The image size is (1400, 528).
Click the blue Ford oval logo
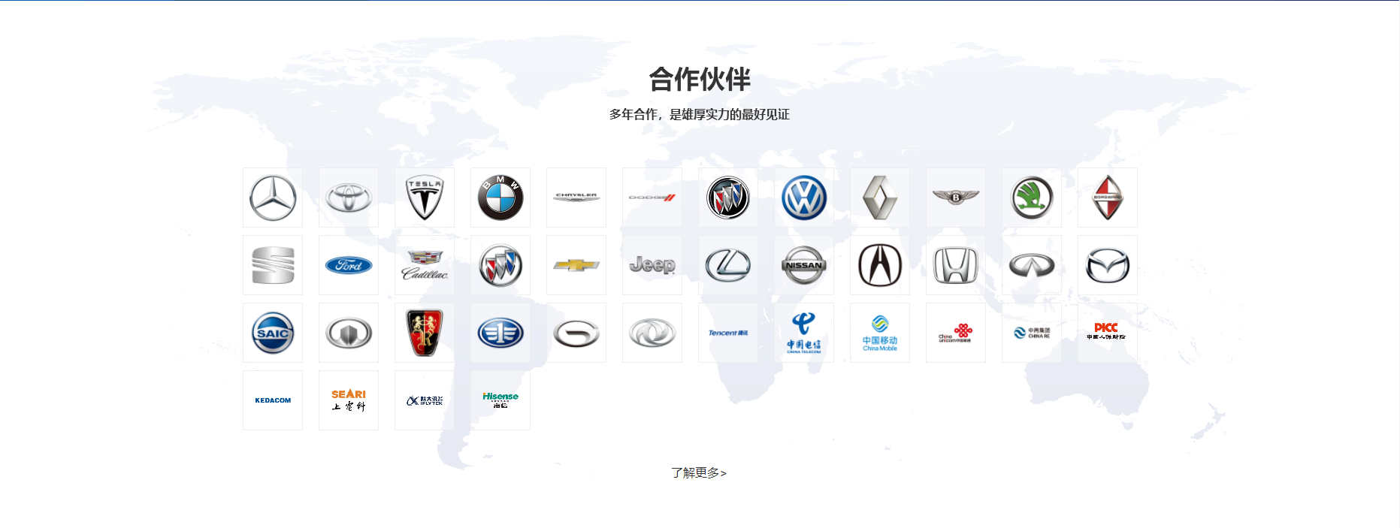(x=349, y=265)
